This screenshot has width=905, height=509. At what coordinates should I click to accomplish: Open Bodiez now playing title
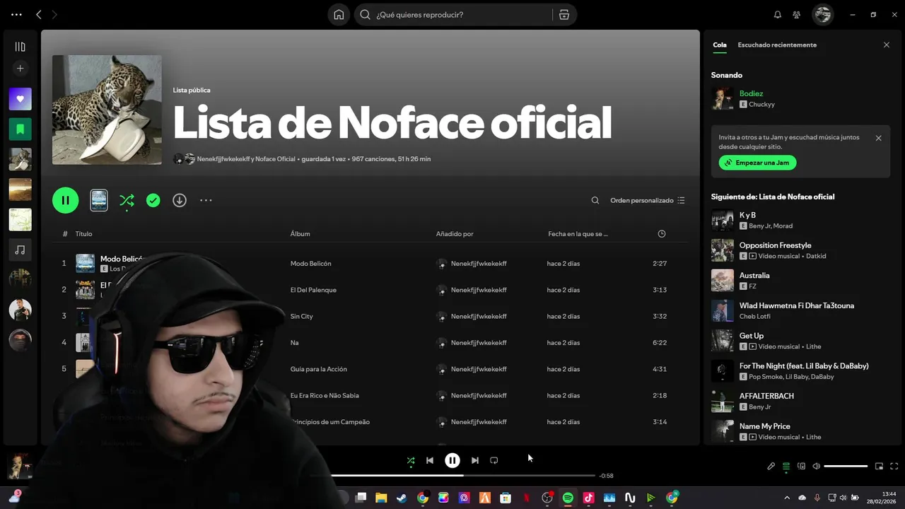[x=751, y=93]
